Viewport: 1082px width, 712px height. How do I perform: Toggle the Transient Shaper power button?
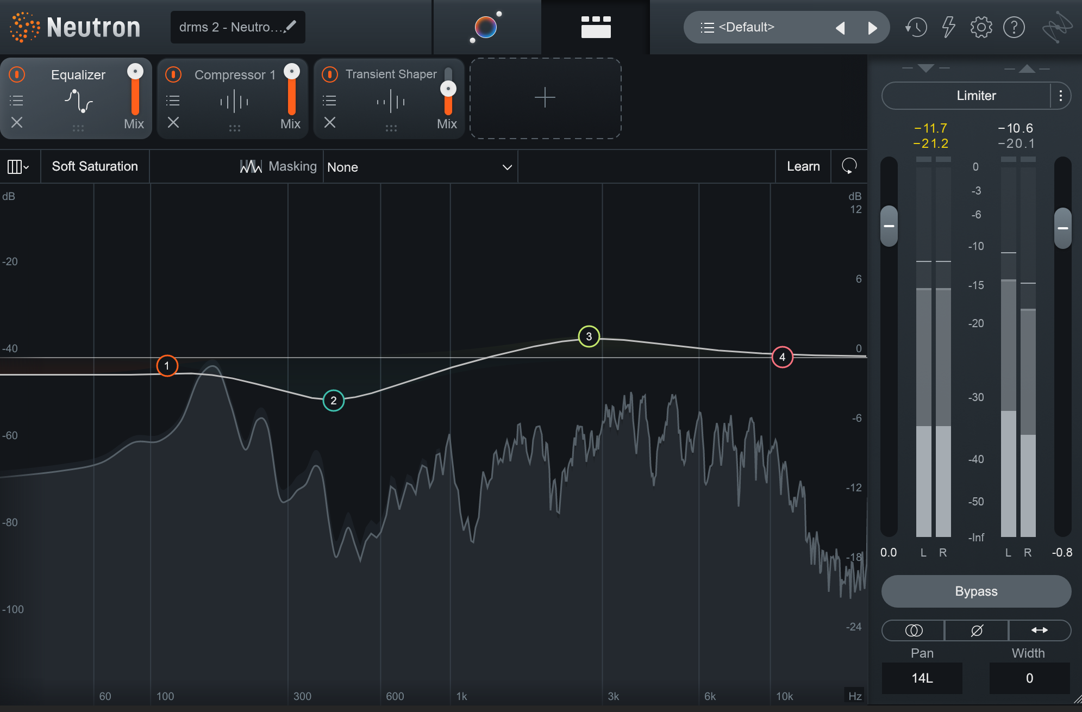click(330, 74)
